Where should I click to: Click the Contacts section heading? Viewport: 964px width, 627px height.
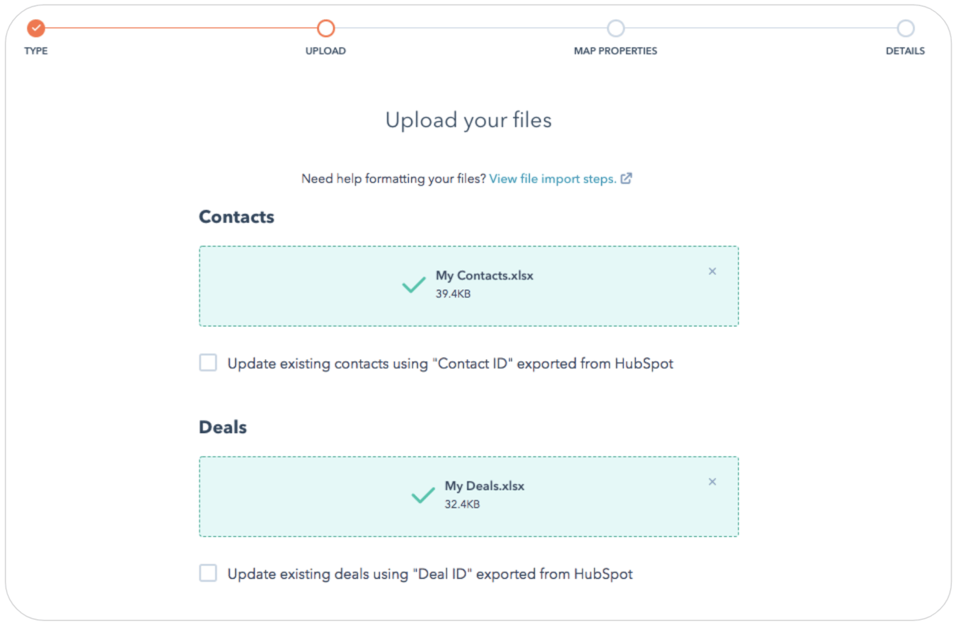[237, 216]
